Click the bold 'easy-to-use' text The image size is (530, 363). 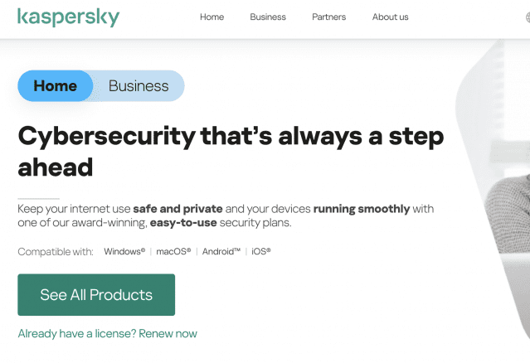184,223
